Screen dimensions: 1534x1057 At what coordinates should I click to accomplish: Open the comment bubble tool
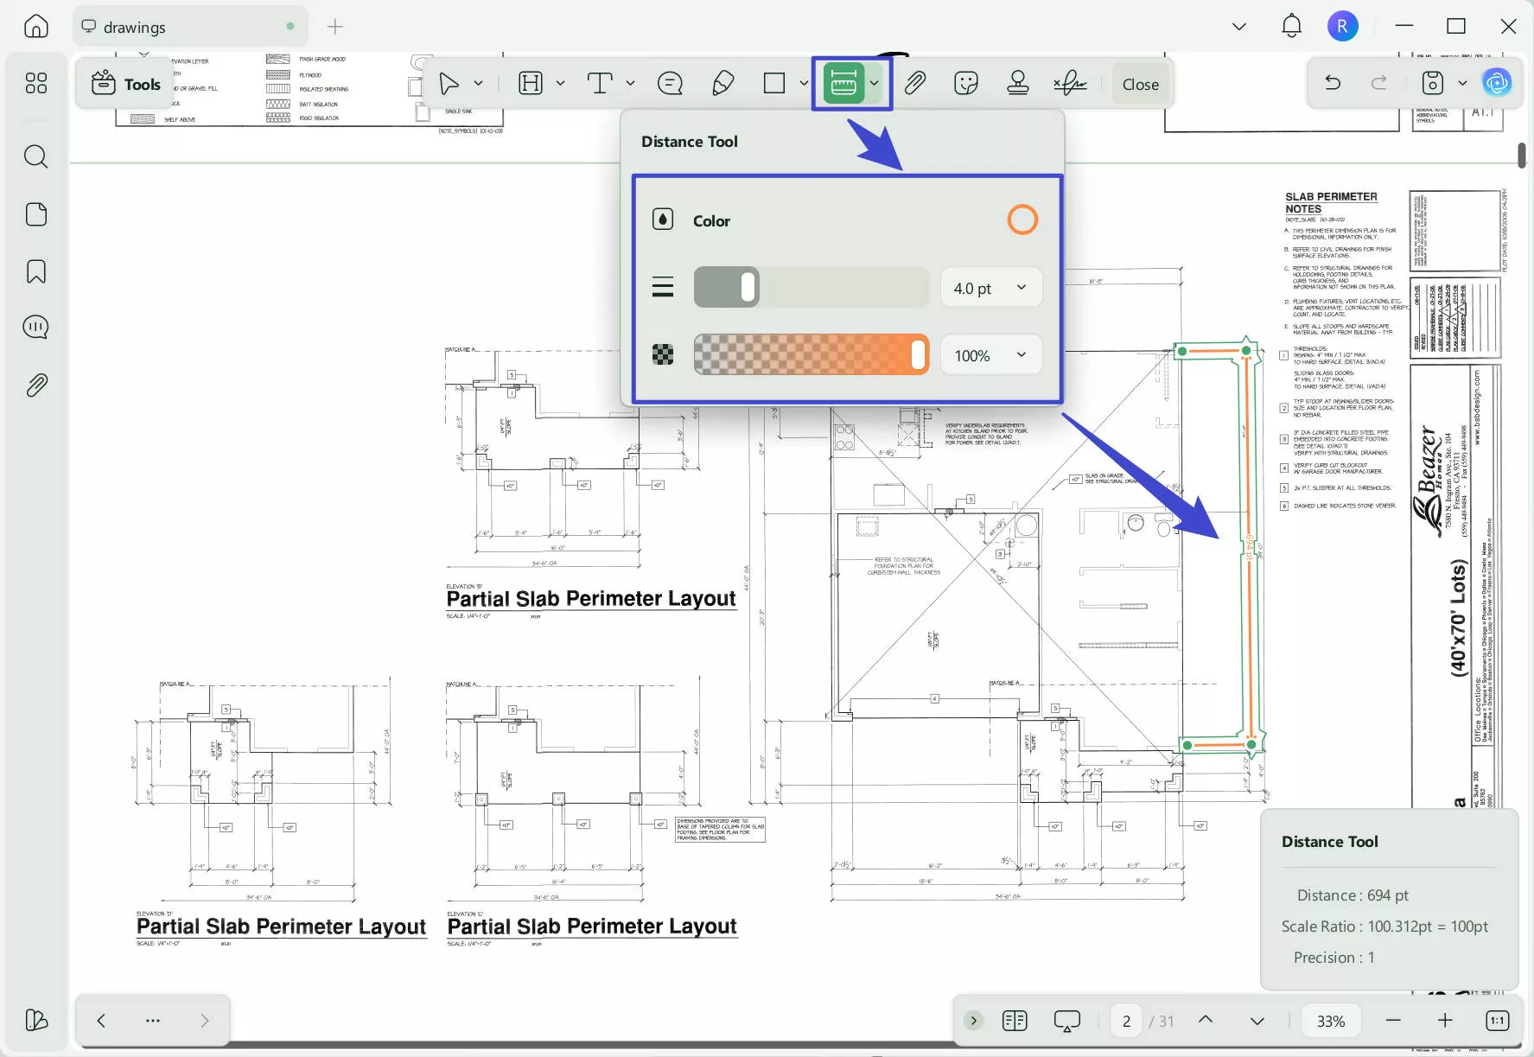pos(671,82)
